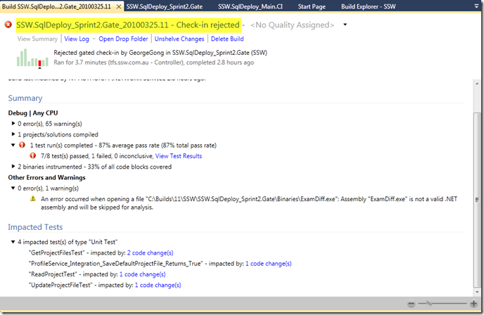
Task: Click the highlighted build title Check-in rejected
Action: coord(128,25)
